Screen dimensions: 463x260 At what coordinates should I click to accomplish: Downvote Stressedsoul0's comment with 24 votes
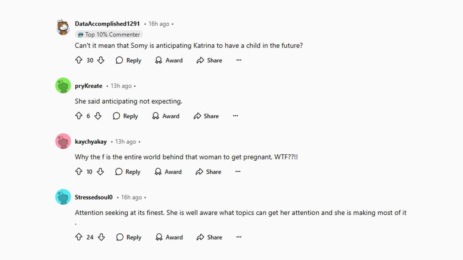tap(101, 237)
